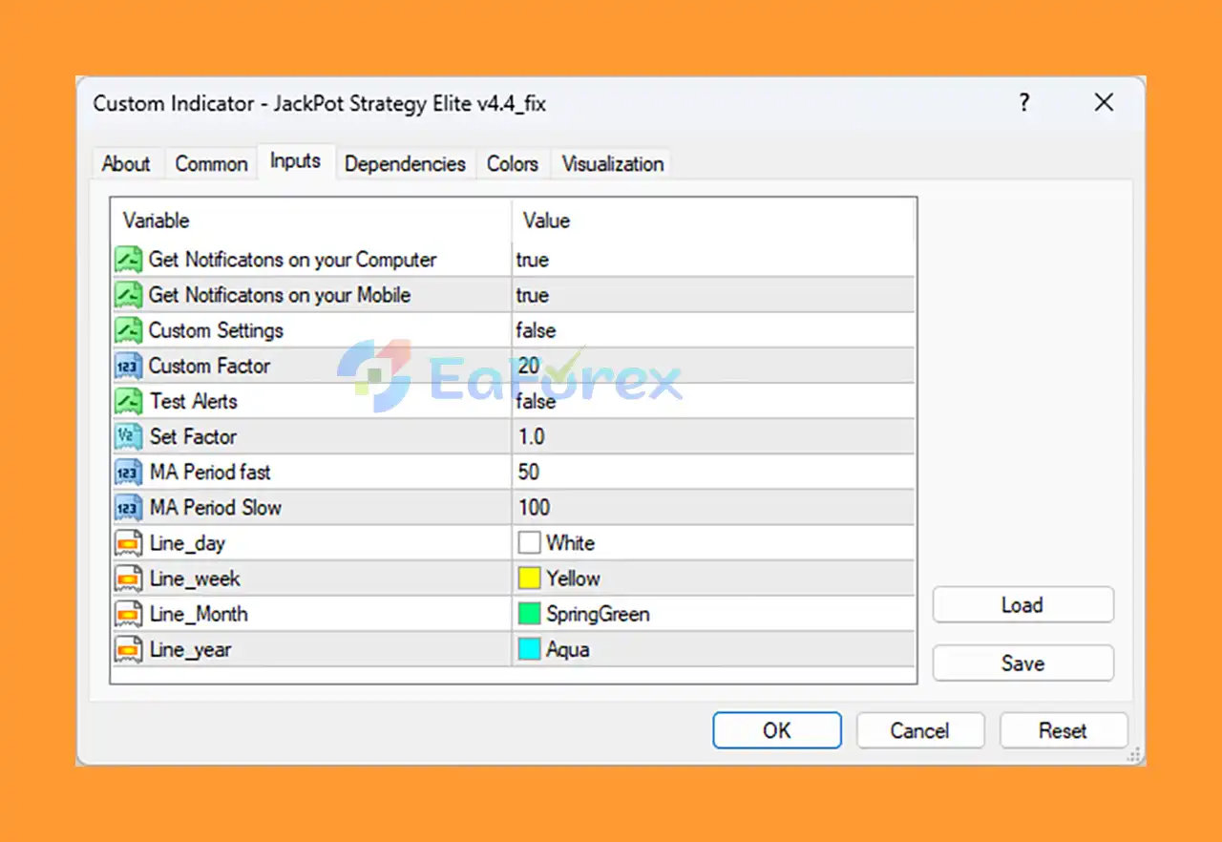Select the White color name text
Image resolution: width=1222 pixels, height=842 pixels.
[571, 543]
